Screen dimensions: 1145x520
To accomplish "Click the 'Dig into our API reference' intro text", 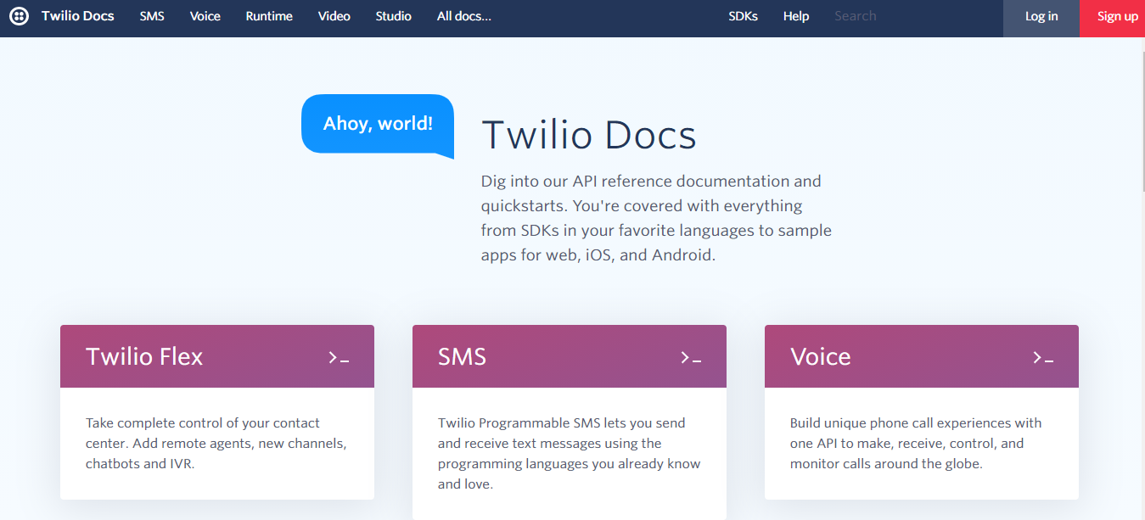I will 656,218.
